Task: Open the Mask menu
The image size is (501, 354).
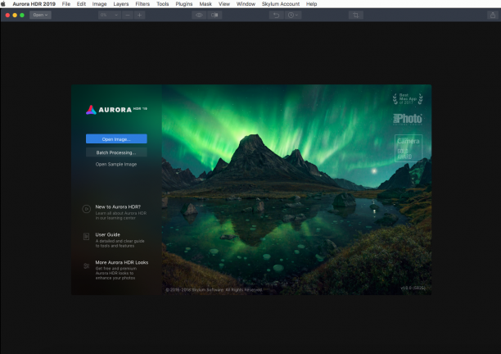Action: (205, 4)
